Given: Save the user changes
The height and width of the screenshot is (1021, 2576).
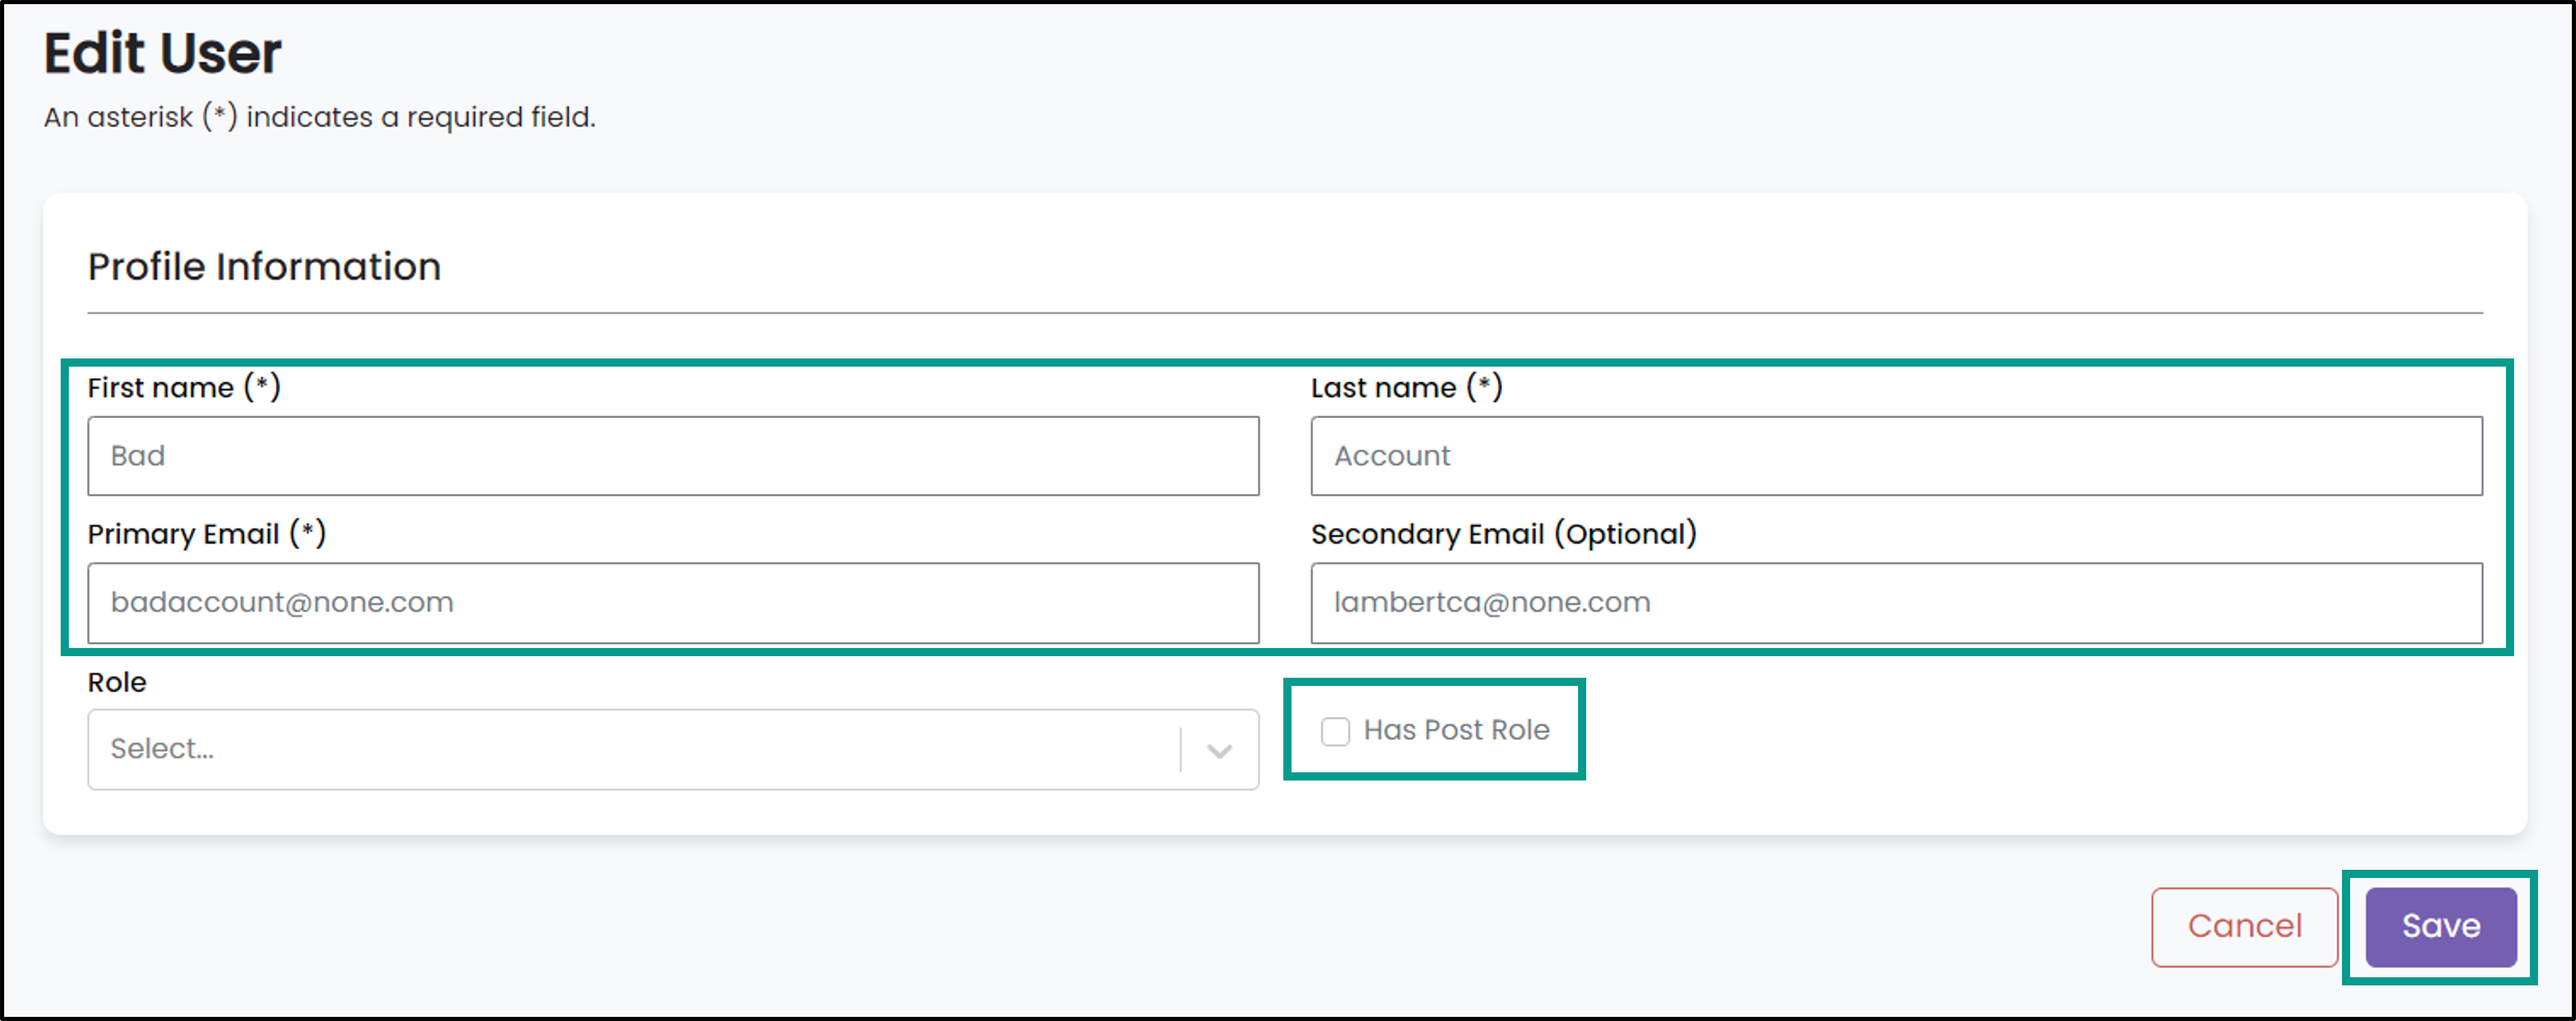Looking at the screenshot, I should (x=2440, y=927).
